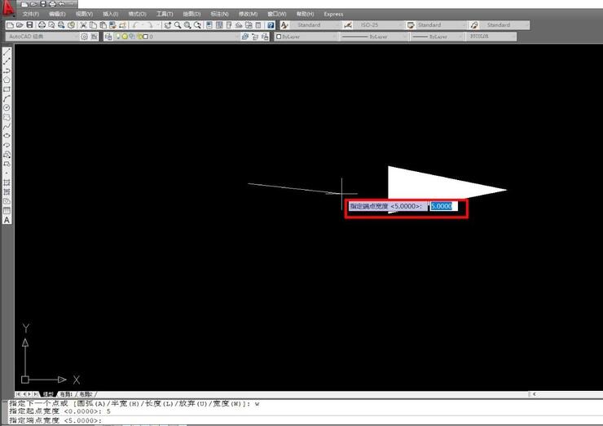
Task: Open the 绘图(D) menu
Action: tap(192, 14)
